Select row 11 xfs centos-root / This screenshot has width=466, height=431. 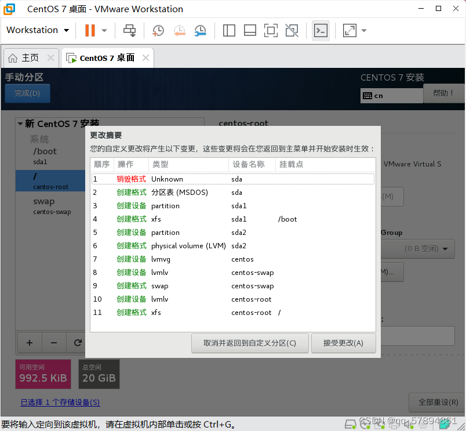point(233,313)
